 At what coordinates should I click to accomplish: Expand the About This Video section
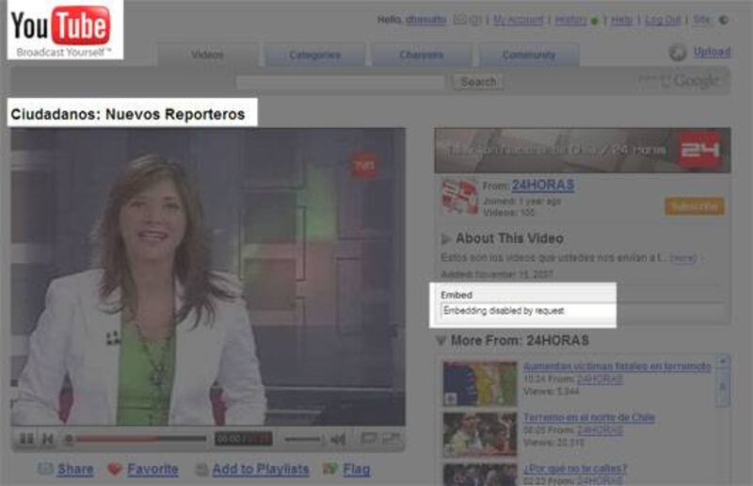pos(446,238)
